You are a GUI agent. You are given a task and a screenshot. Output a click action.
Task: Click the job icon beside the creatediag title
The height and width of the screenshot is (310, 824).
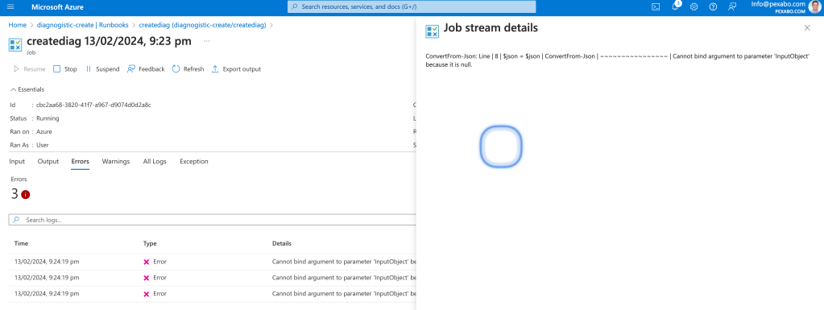click(x=15, y=44)
